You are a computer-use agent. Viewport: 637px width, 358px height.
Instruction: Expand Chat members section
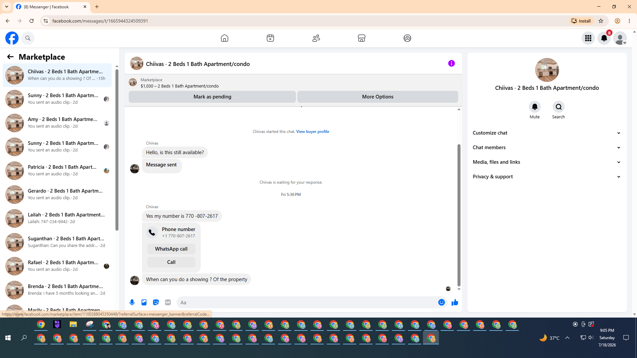point(547,148)
